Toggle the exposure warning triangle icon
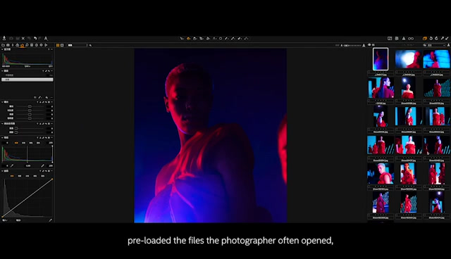The height and width of the screenshot is (259, 451). 404,38
